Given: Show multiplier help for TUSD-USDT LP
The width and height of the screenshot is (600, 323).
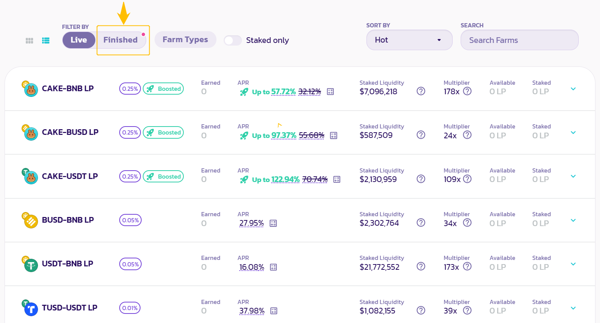Looking at the screenshot, I should [x=467, y=310].
